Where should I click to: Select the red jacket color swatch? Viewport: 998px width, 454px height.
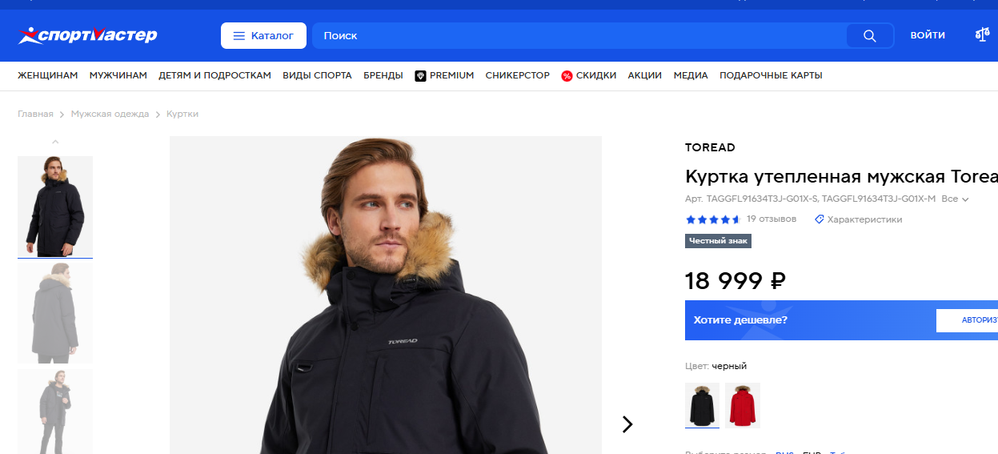click(x=743, y=405)
